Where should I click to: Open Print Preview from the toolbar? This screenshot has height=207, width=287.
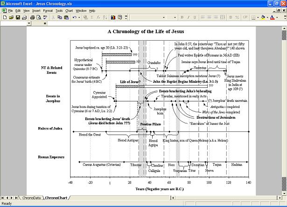tap(39, 17)
